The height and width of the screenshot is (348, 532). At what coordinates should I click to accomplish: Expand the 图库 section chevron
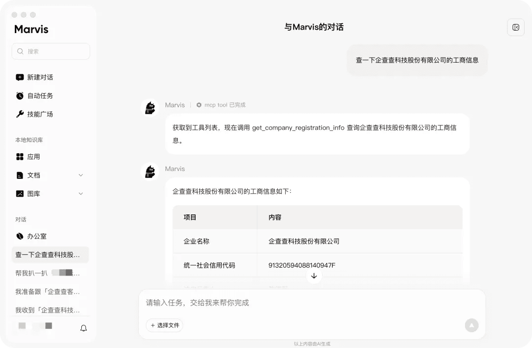pyautogui.click(x=81, y=194)
